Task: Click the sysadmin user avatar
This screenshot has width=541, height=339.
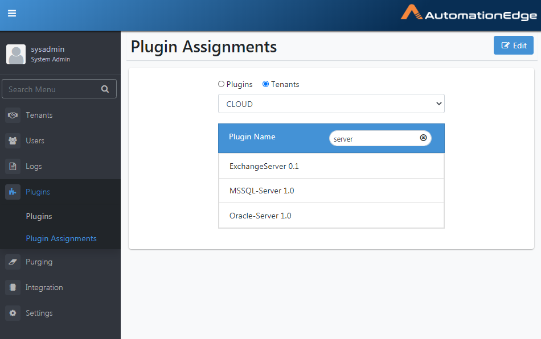Action: click(16, 54)
